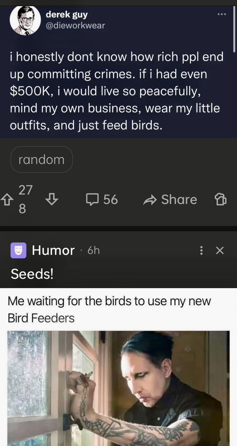The height and width of the screenshot is (446, 237).
Task: Click the vote score count 278
Action: (25, 199)
